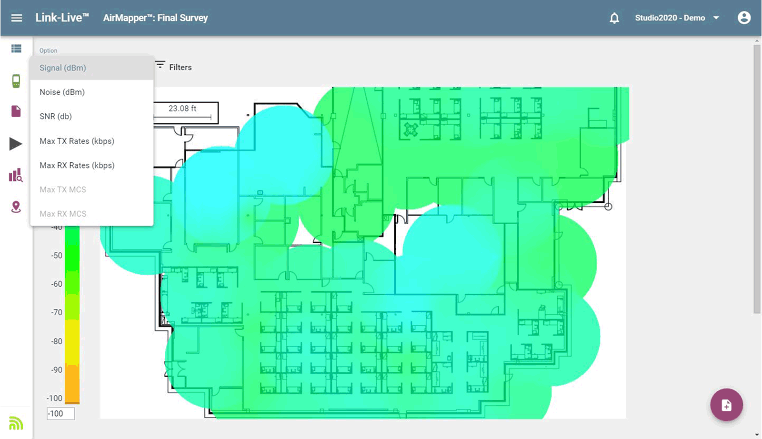
Task: Select the Max RX MCS option
Action: [92, 214]
